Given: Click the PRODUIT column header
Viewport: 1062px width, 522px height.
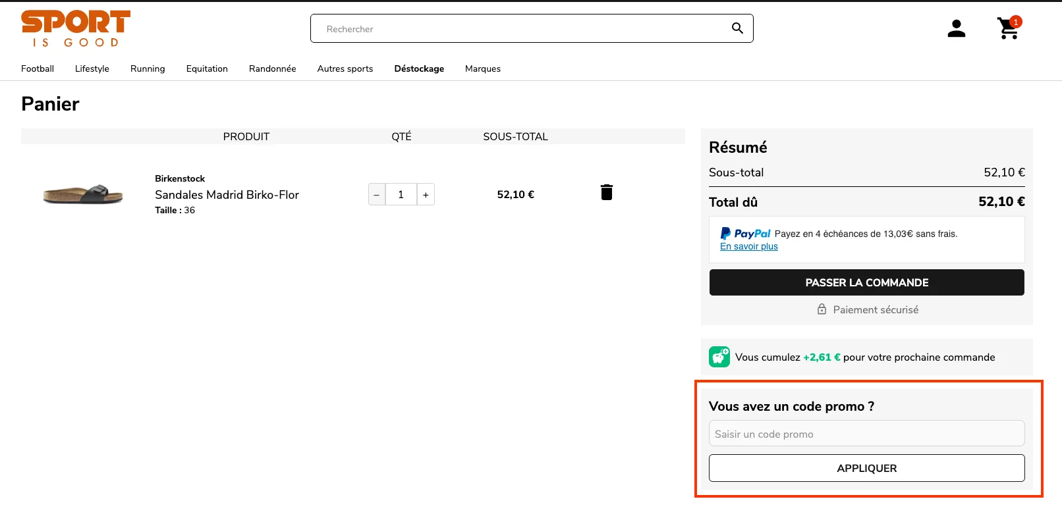Looking at the screenshot, I should click(246, 136).
